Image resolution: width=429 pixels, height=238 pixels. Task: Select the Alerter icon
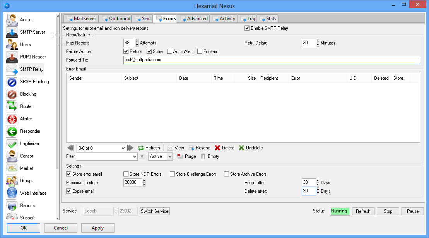coord(12,119)
